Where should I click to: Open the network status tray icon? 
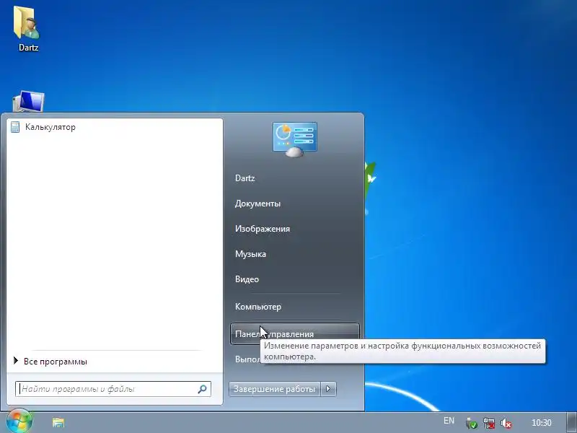[x=489, y=424]
